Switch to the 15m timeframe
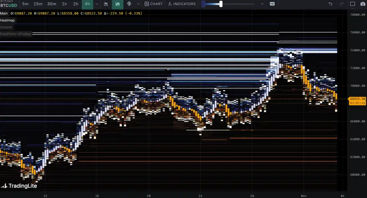 pos(38,4)
